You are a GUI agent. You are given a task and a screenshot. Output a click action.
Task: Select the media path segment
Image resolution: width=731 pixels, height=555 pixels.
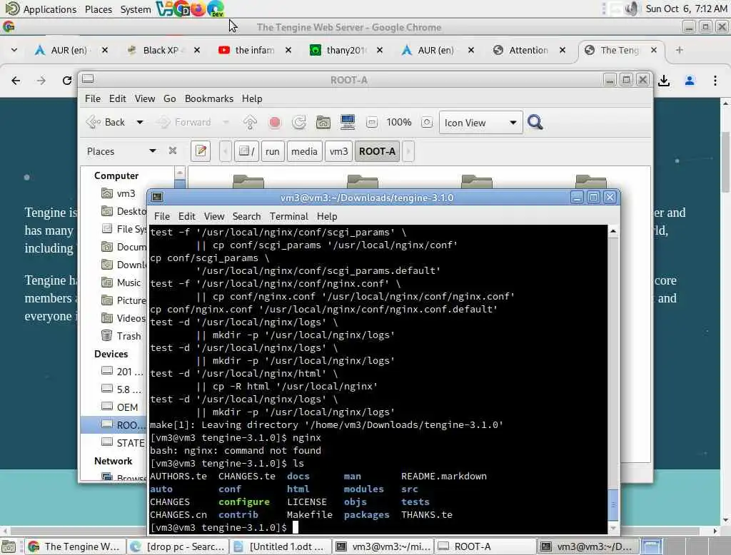(304, 151)
